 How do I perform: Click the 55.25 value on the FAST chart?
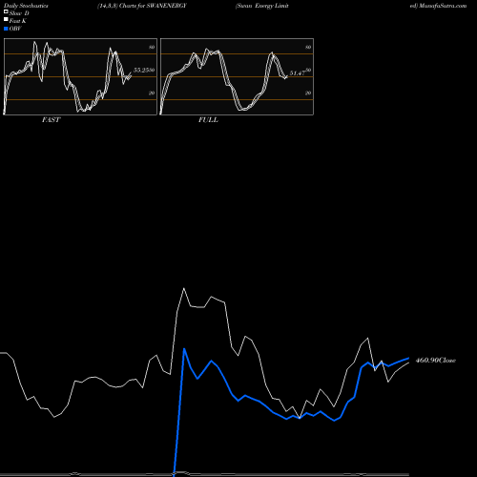point(141,70)
